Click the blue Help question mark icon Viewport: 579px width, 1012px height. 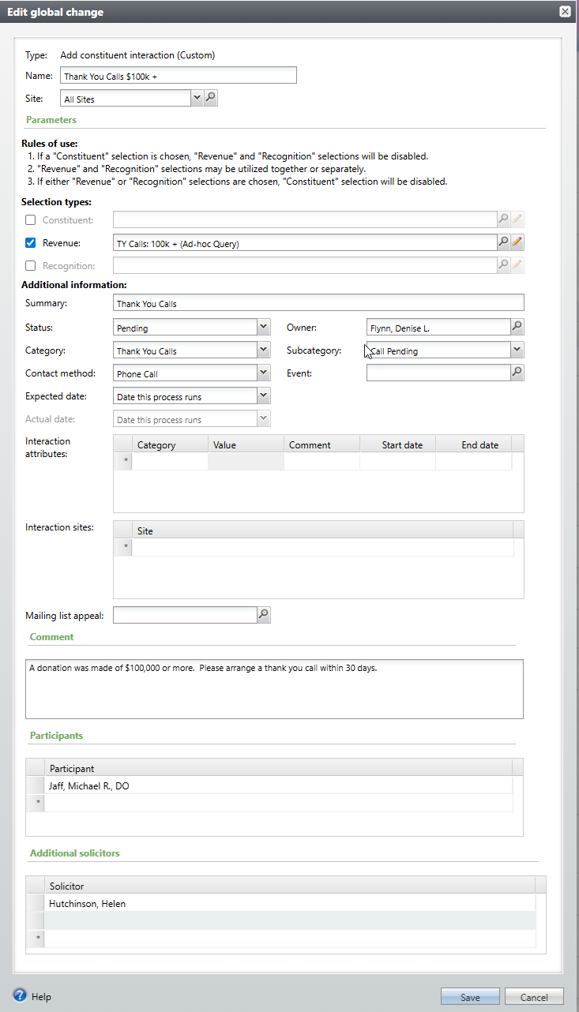(21, 995)
